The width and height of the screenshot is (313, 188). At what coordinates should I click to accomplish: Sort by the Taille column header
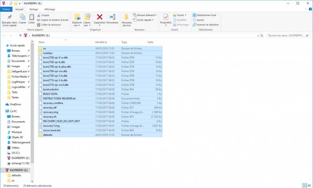click(155, 42)
